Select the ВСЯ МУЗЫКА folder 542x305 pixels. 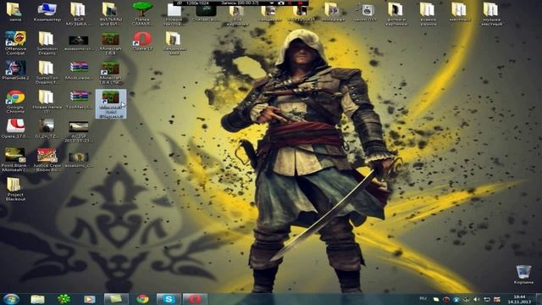[78, 14]
